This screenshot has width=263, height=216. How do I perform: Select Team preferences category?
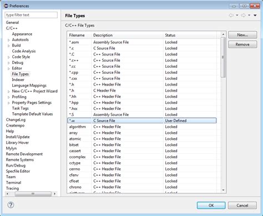(11, 177)
